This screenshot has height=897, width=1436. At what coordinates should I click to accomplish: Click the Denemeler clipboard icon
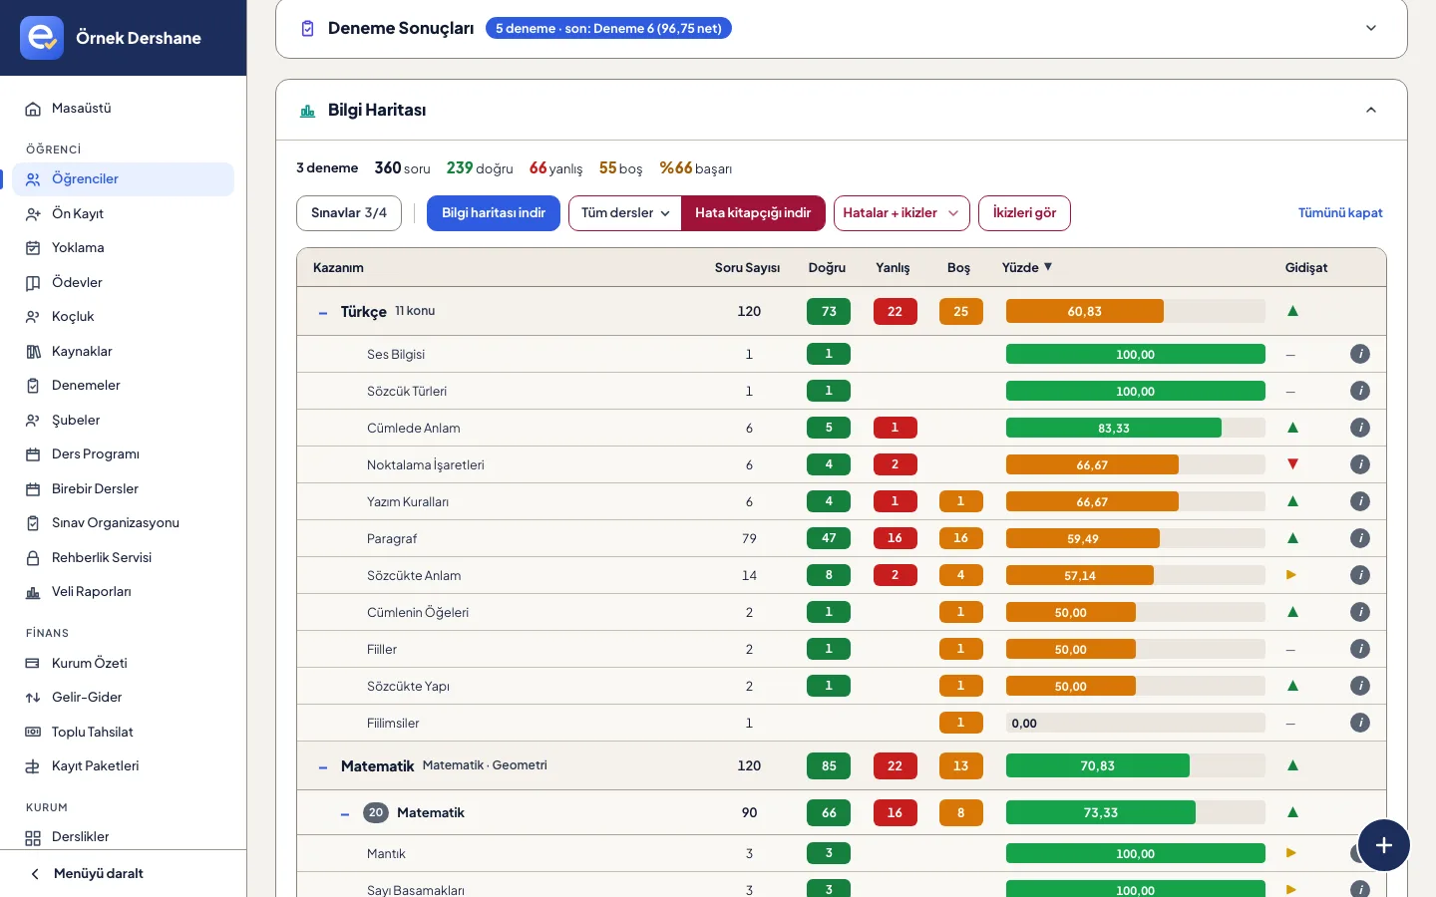[x=33, y=386]
